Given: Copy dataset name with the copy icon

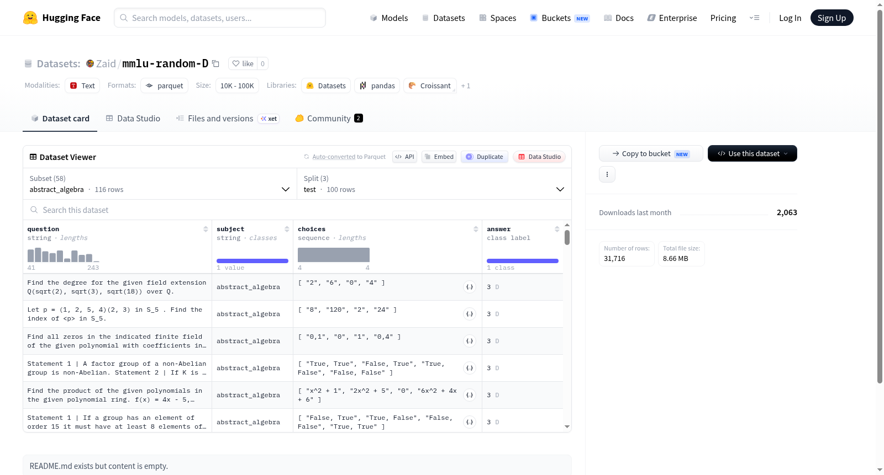Looking at the screenshot, I should click(216, 63).
